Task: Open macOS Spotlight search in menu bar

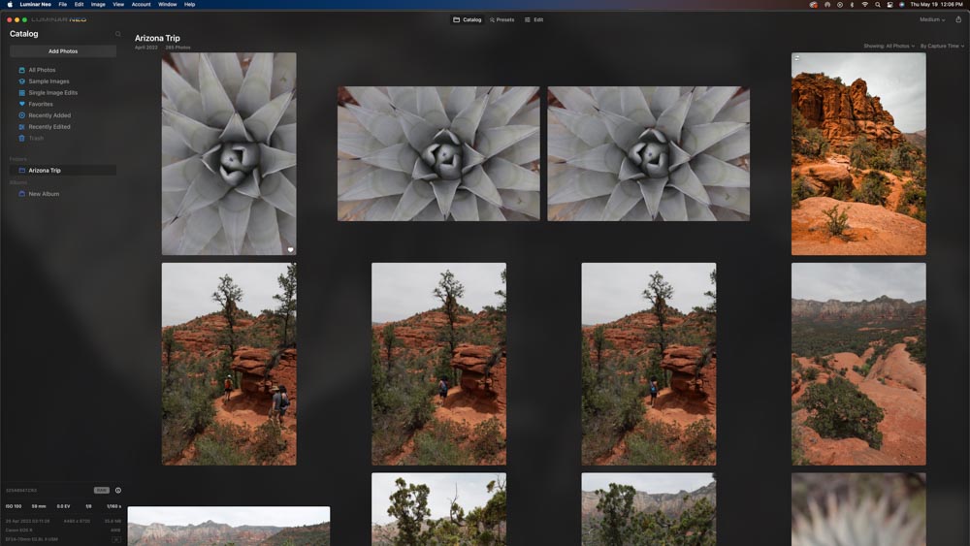Action: (x=877, y=4)
